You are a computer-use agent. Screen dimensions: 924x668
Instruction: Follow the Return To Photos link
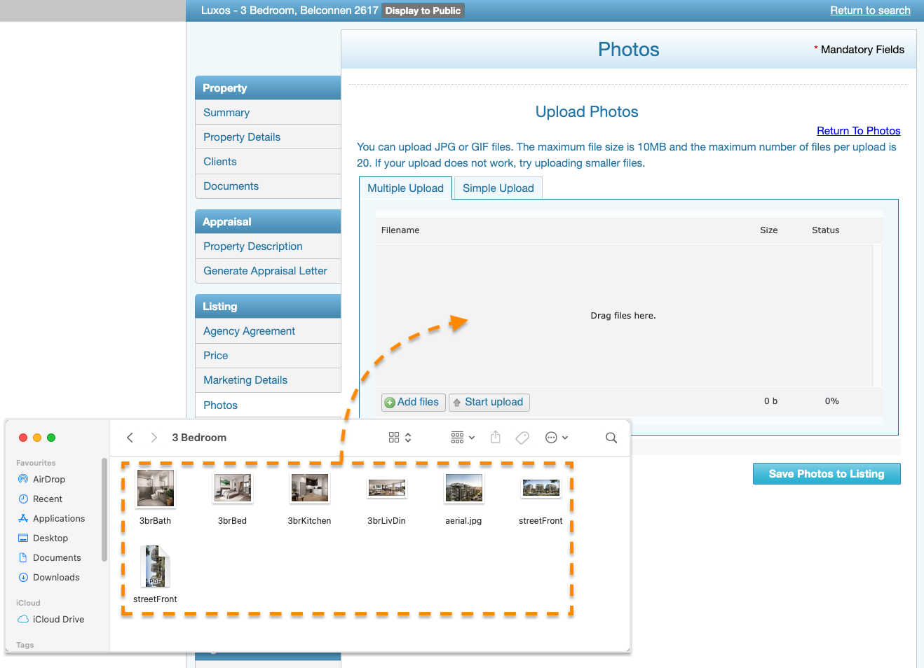[858, 131]
